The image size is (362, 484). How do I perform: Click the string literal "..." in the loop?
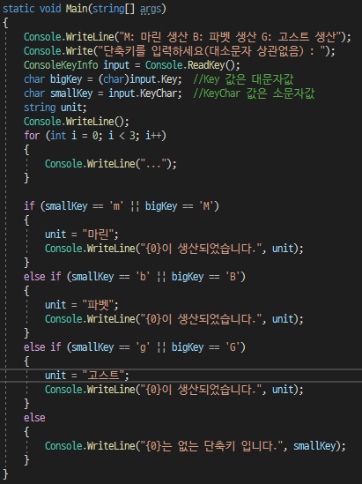(x=153, y=164)
